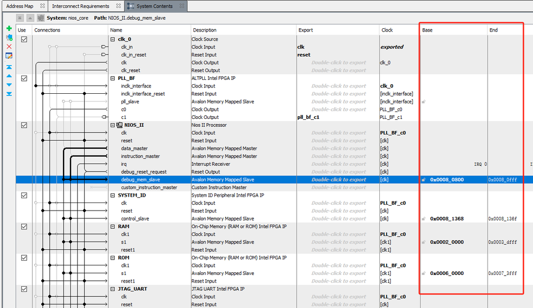Select the debug_mem_slave row
533x308 pixels.
click(x=274, y=180)
